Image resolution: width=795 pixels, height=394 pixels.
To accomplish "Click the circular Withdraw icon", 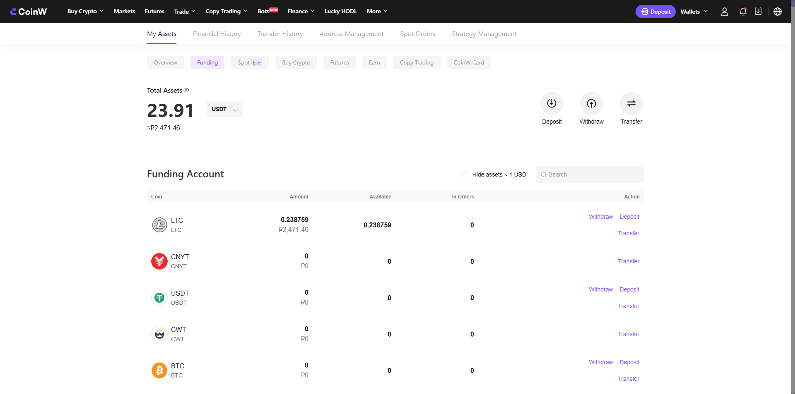I will (x=591, y=103).
